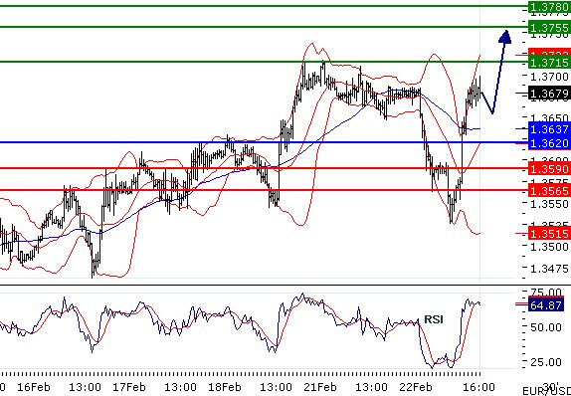The width and height of the screenshot is (571, 396).
Task: Click the red 1.3590 support label
Action: click(549, 169)
